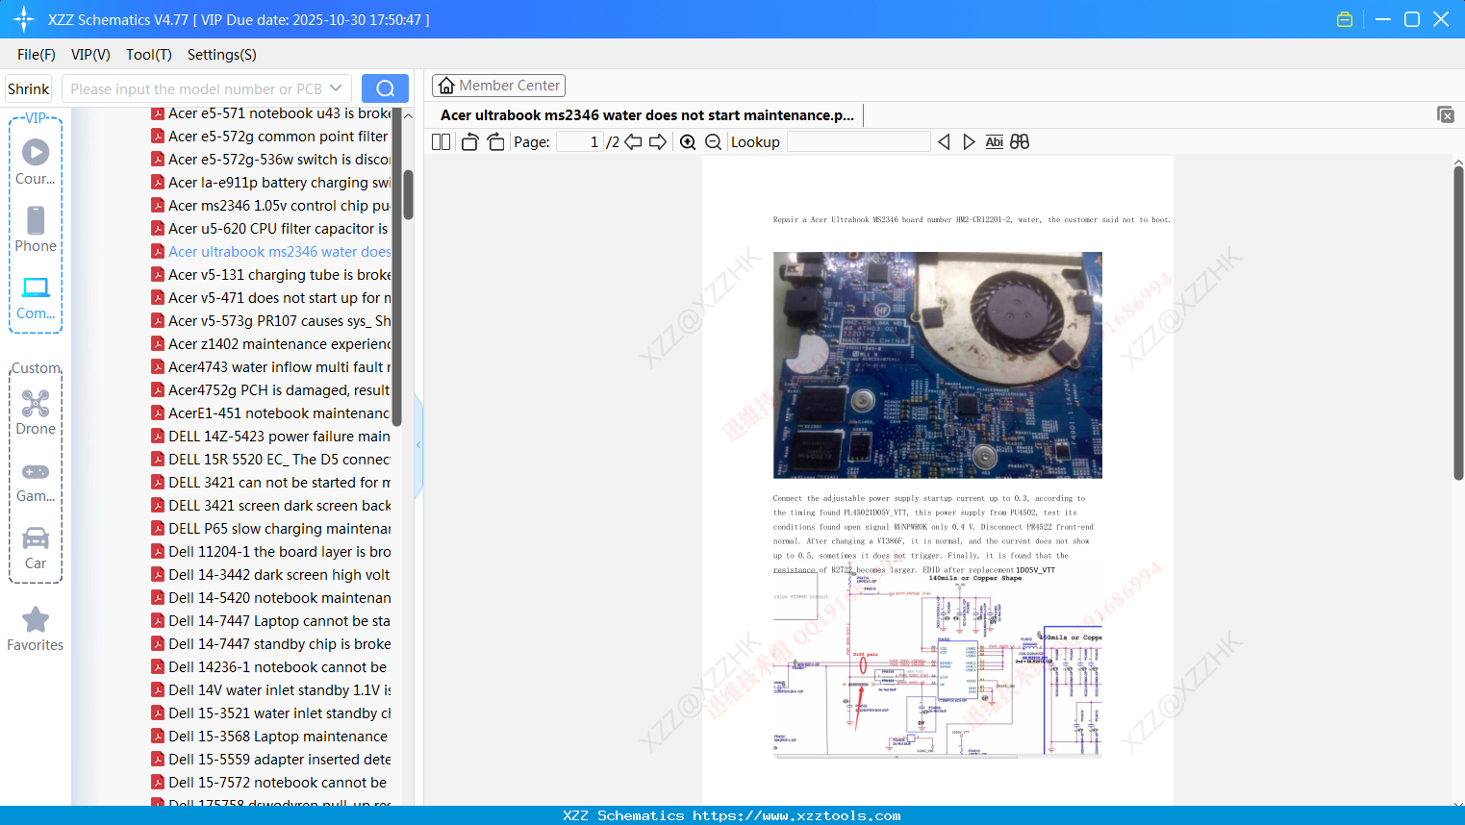Screen dimensions: 1465x825
Task: Click the document viewer vertical scrollbar
Action: [1458, 323]
